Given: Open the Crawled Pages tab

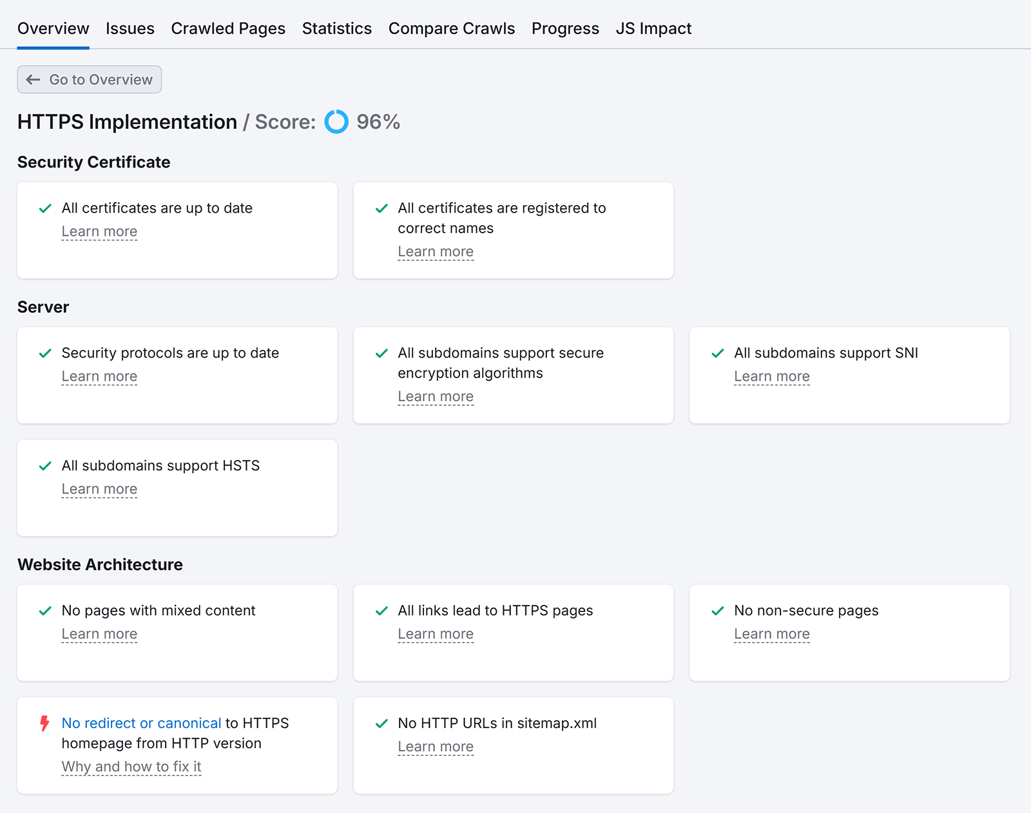Looking at the screenshot, I should click(x=228, y=28).
